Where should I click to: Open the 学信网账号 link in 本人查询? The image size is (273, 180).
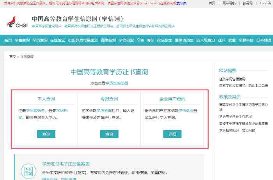(x=35, y=111)
